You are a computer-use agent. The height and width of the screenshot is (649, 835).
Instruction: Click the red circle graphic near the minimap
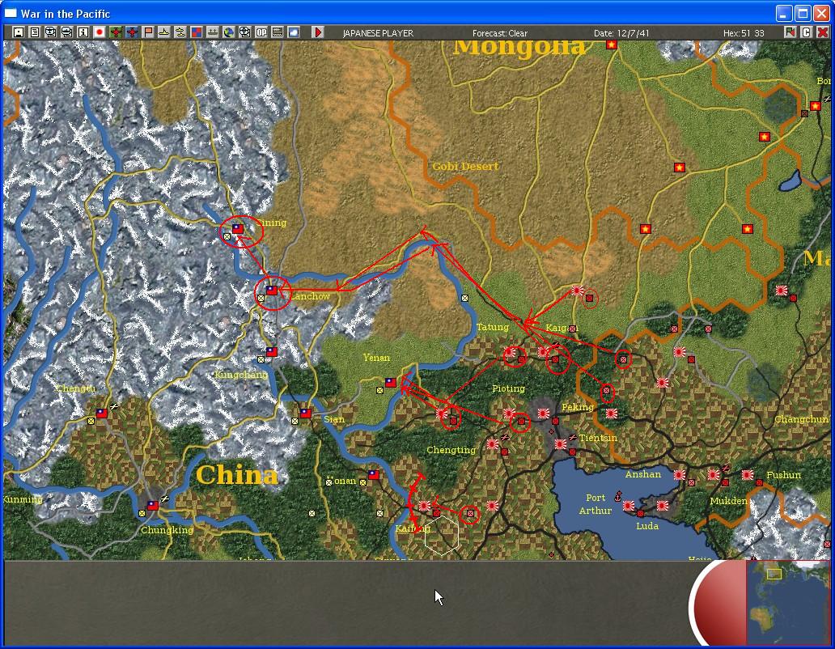[x=720, y=603]
